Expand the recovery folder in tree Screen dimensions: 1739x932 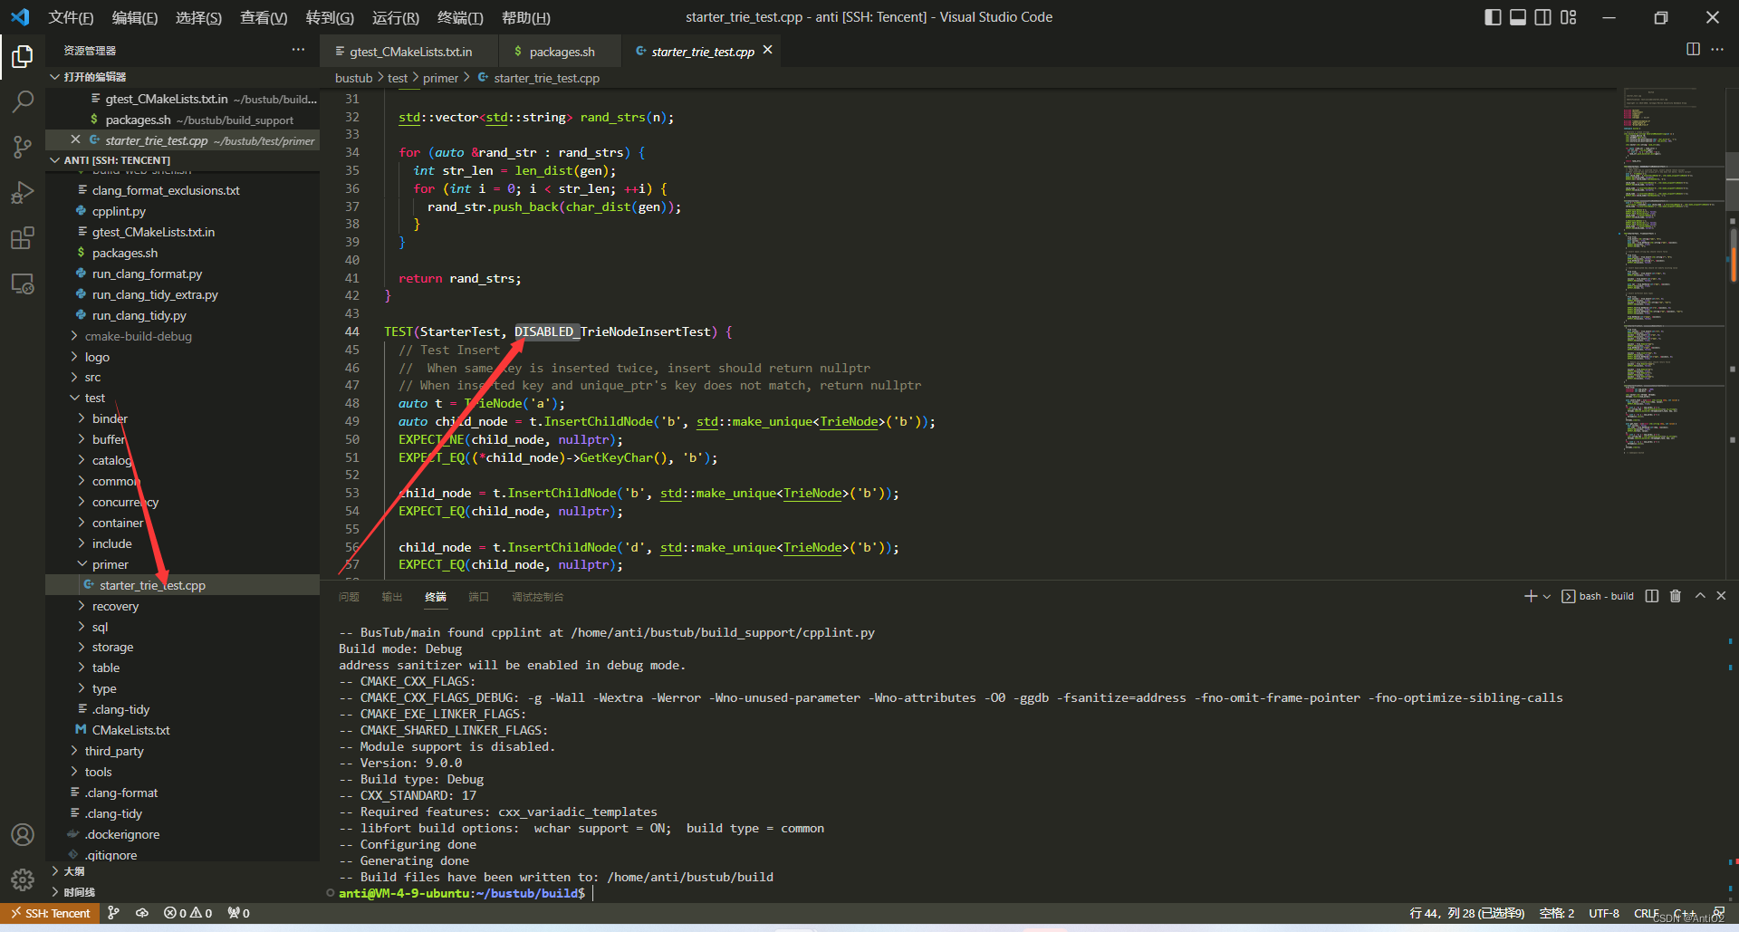tap(115, 606)
